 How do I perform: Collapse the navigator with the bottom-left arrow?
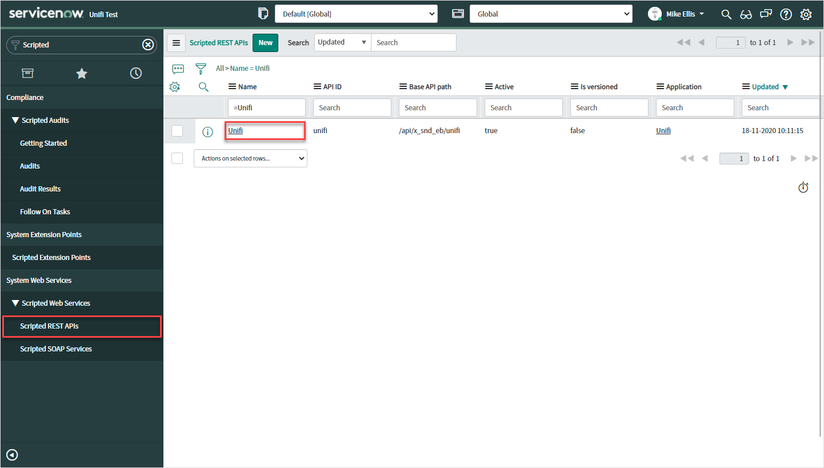point(11,455)
